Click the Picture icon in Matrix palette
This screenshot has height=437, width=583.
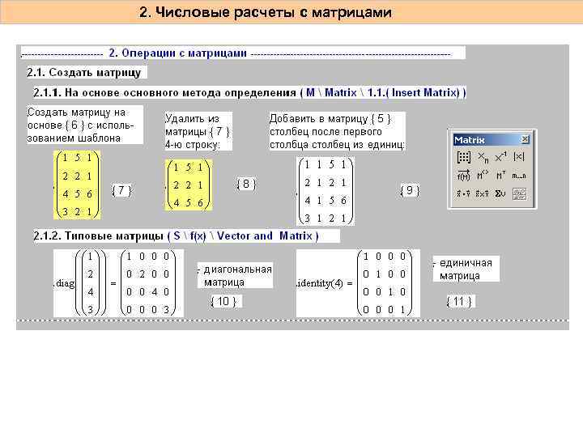(x=519, y=194)
